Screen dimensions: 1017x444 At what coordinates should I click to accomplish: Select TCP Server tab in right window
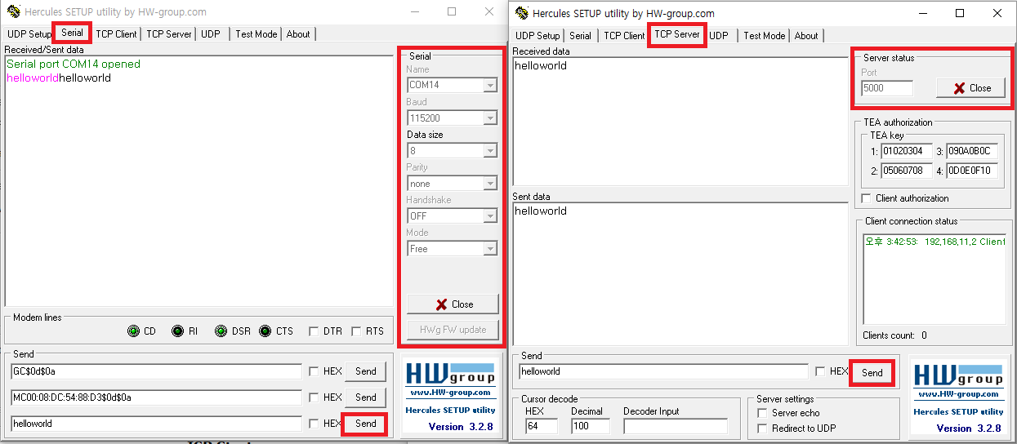point(676,34)
